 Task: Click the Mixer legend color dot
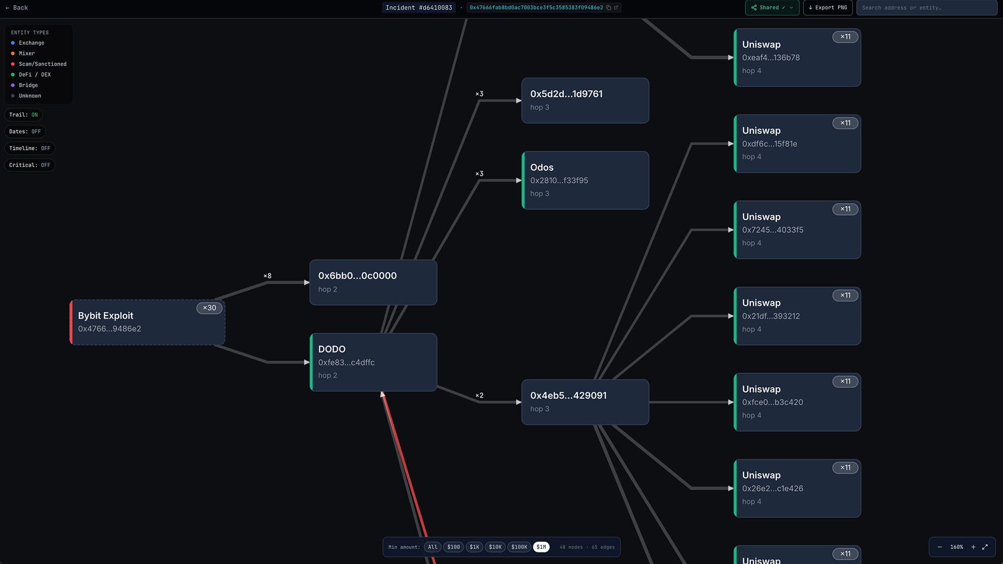[x=13, y=53]
